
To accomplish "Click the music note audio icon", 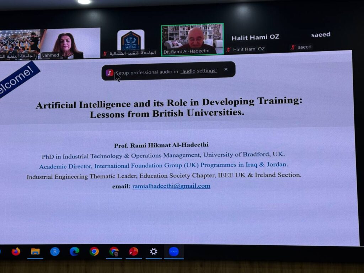I will click(x=109, y=73).
